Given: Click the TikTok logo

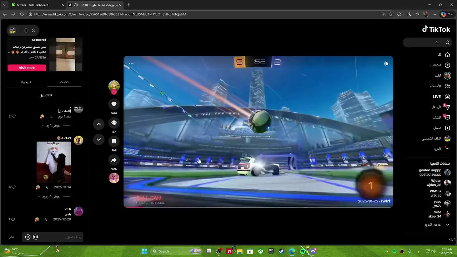Looking at the screenshot, I should [436, 29].
